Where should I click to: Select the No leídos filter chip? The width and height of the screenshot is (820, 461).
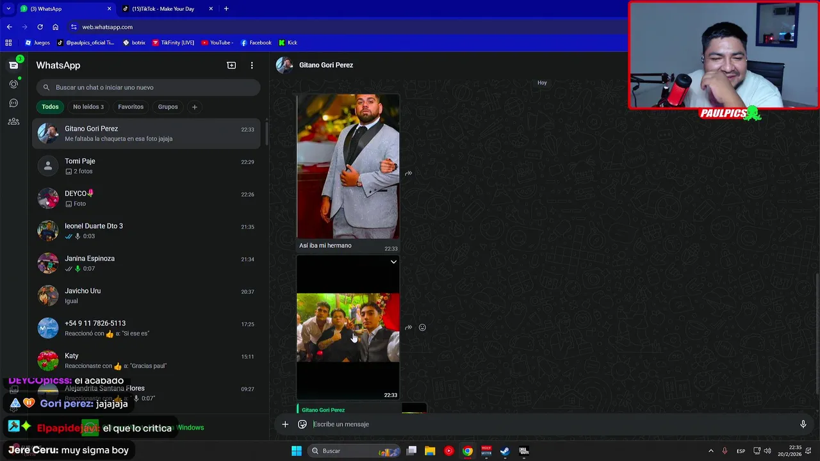(88, 107)
